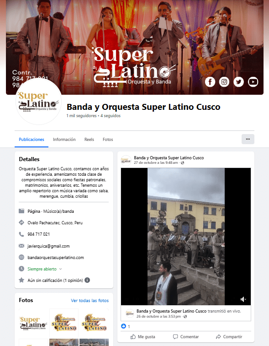The width and height of the screenshot is (269, 346).
Task: Open the 1 seguidores followers link
Action: [x=81, y=116]
